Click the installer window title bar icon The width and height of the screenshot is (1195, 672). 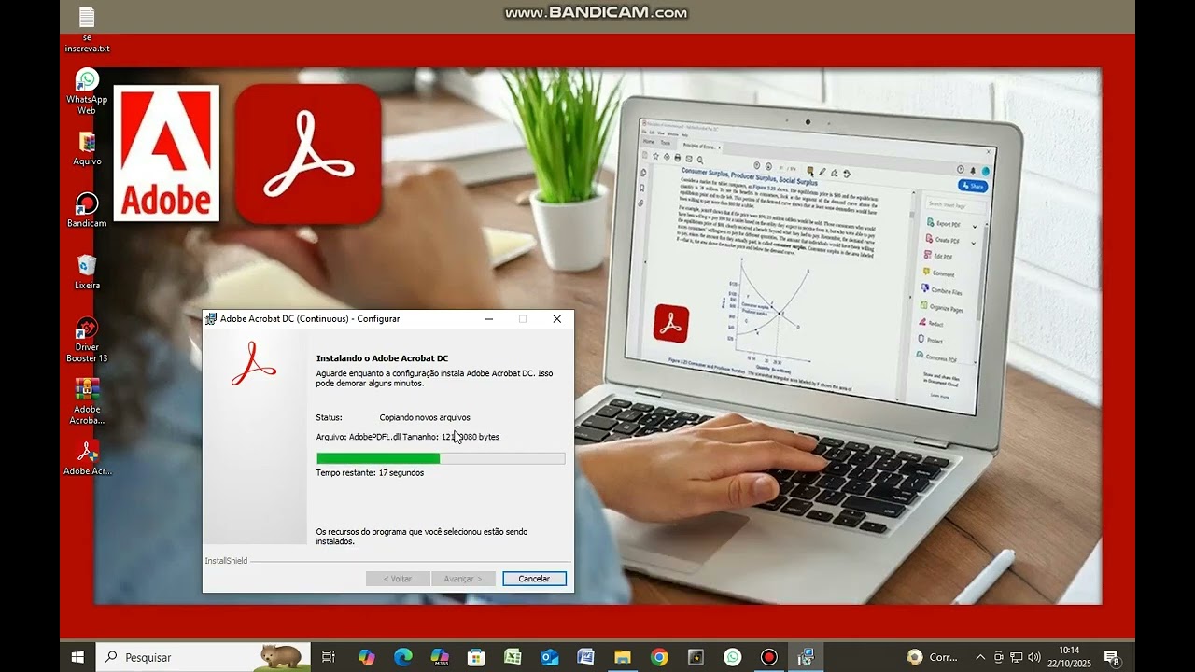pyautogui.click(x=211, y=319)
